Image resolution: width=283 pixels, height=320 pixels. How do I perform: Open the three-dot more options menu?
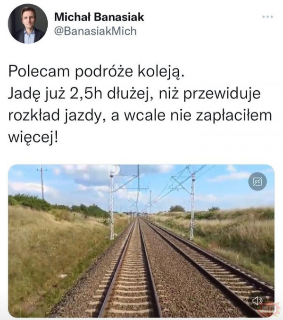(x=267, y=17)
